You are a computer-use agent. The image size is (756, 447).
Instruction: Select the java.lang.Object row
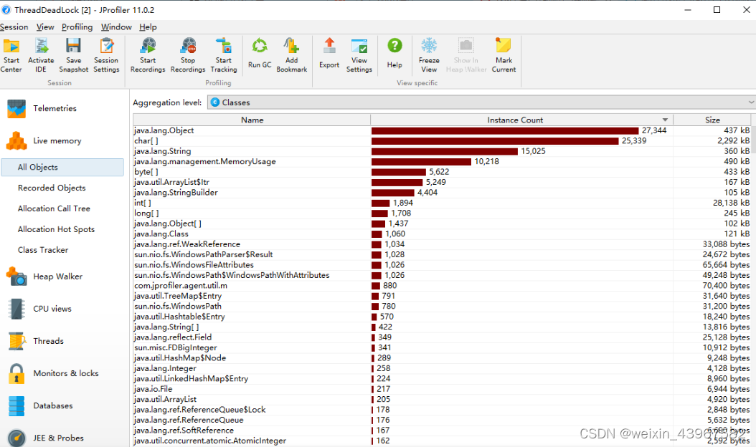click(x=442, y=130)
